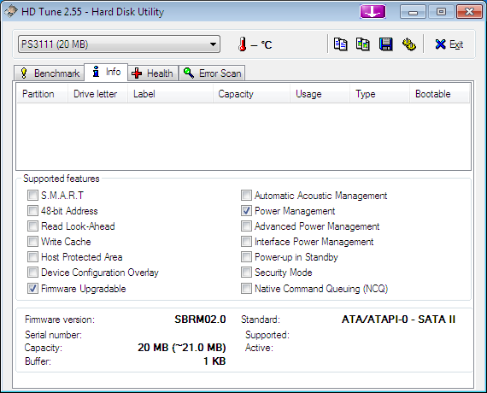Image resolution: width=487 pixels, height=393 pixels.
Task: Open the options wrench icon
Action: pos(409,44)
